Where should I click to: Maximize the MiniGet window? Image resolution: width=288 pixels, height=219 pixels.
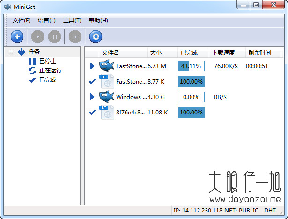click(x=256, y=5)
